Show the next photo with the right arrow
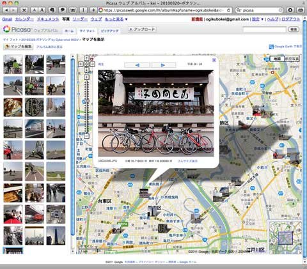The image size is (307, 269). click(163, 65)
